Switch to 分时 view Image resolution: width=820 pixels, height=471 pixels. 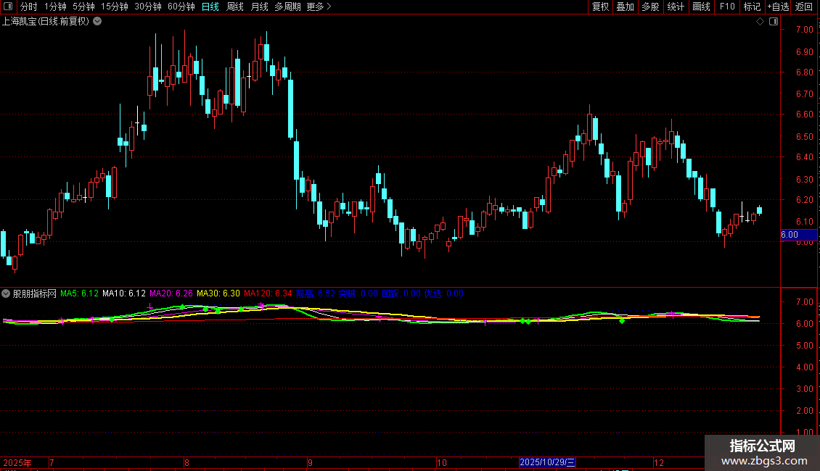tap(29, 7)
